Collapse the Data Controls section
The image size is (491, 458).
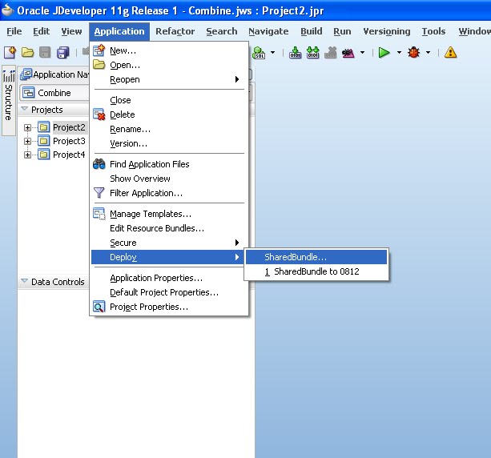[24, 281]
